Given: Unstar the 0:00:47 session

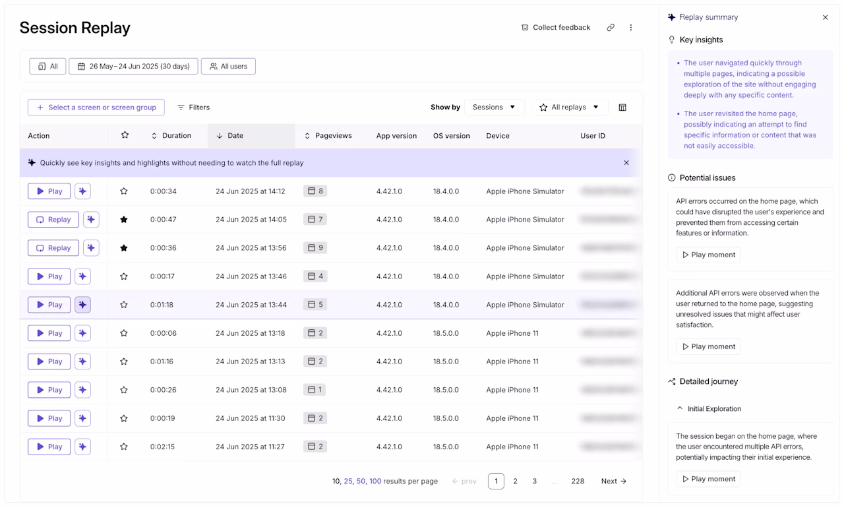Looking at the screenshot, I should [124, 220].
